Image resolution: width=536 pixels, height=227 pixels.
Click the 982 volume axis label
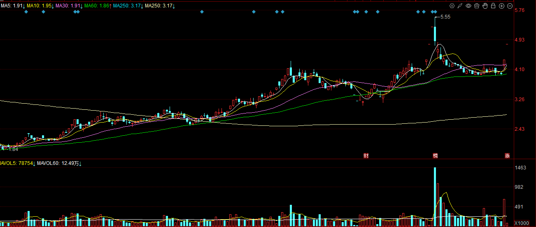click(520, 187)
